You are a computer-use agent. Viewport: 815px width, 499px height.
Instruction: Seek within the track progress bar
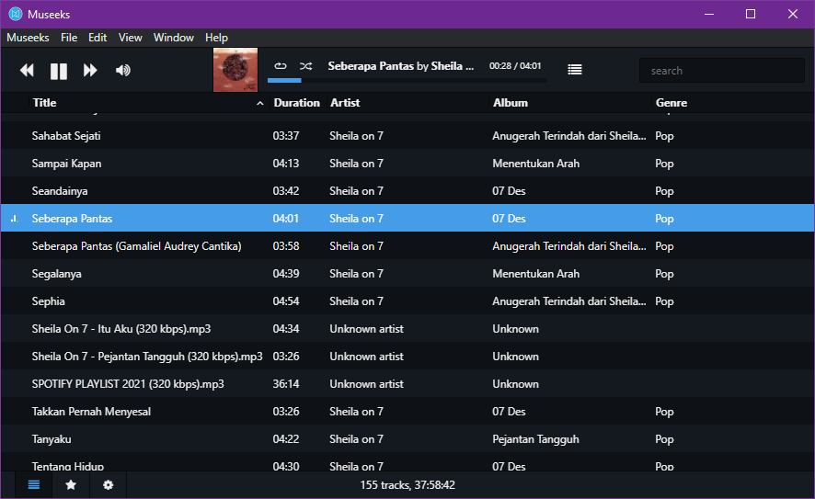(407, 81)
